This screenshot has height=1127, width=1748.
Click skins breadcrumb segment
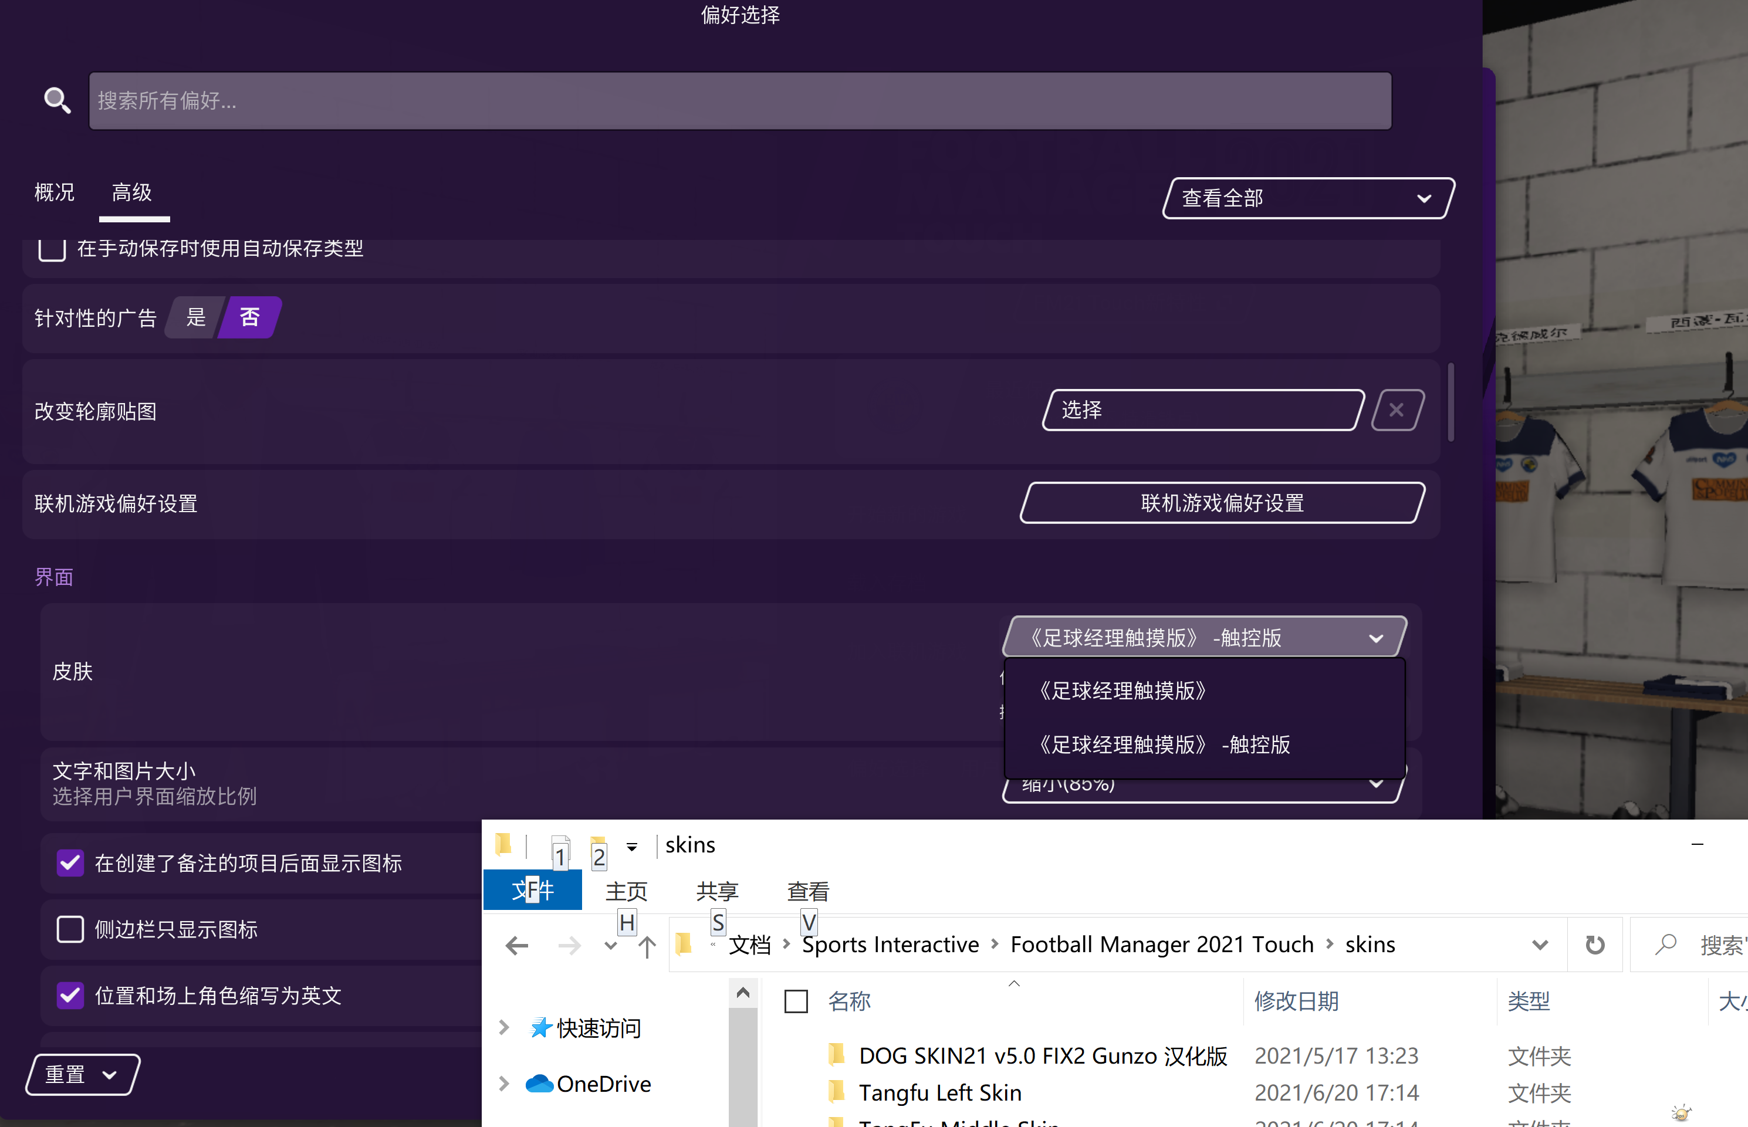[x=1370, y=944]
